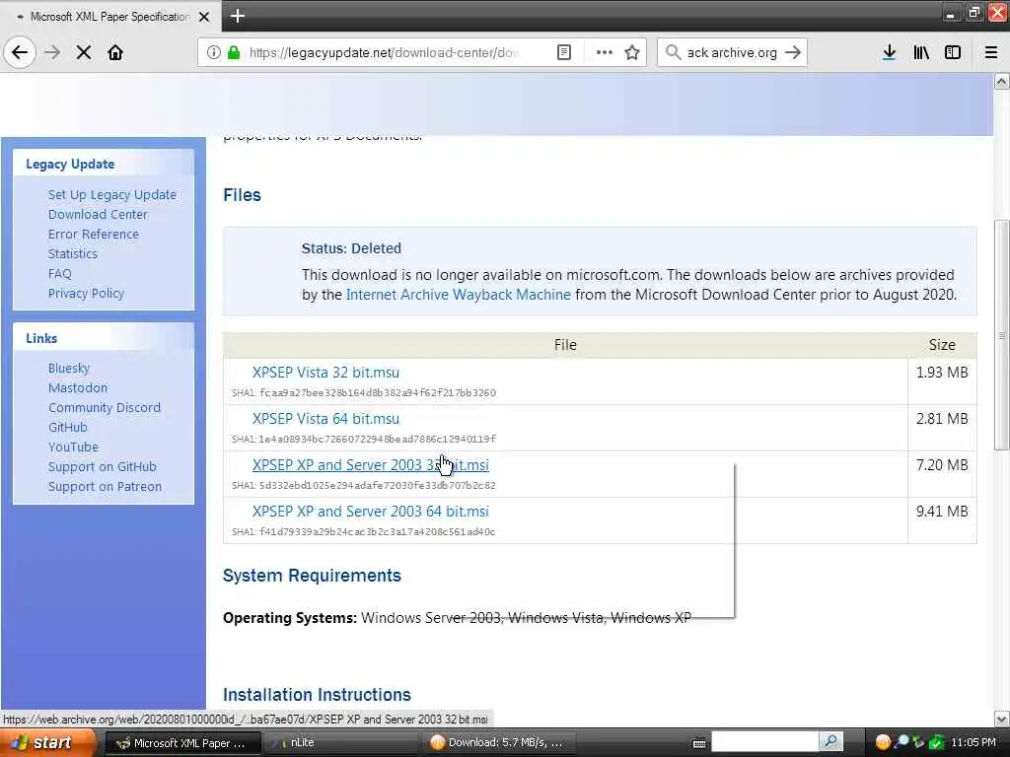This screenshot has height=757, width=1010.
Task: Click the vertical scrollbar thumb
Action: pos(1001,335)
